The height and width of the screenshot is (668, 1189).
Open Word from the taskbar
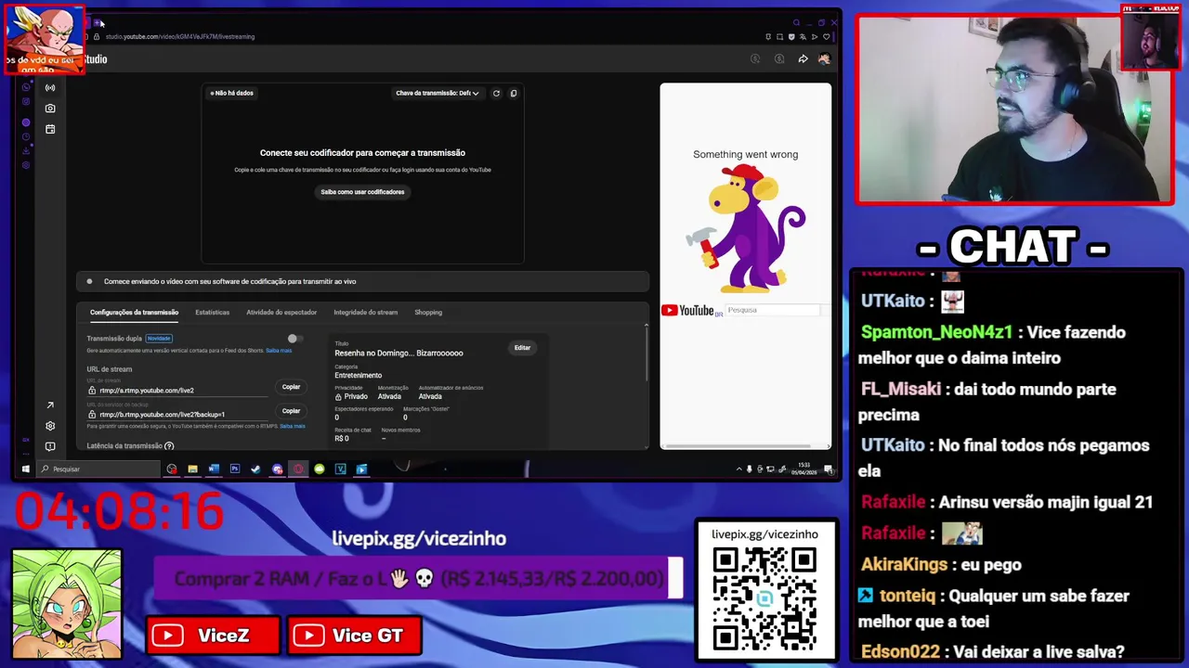214,469
